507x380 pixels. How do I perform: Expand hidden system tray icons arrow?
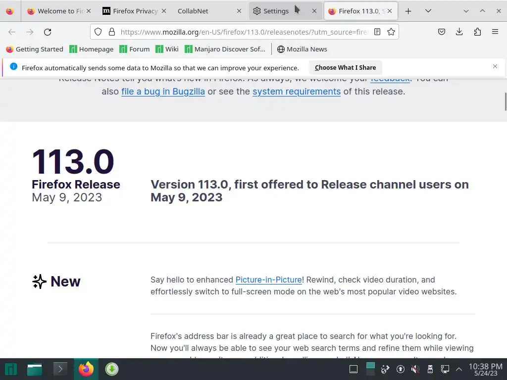coord(459,369)
